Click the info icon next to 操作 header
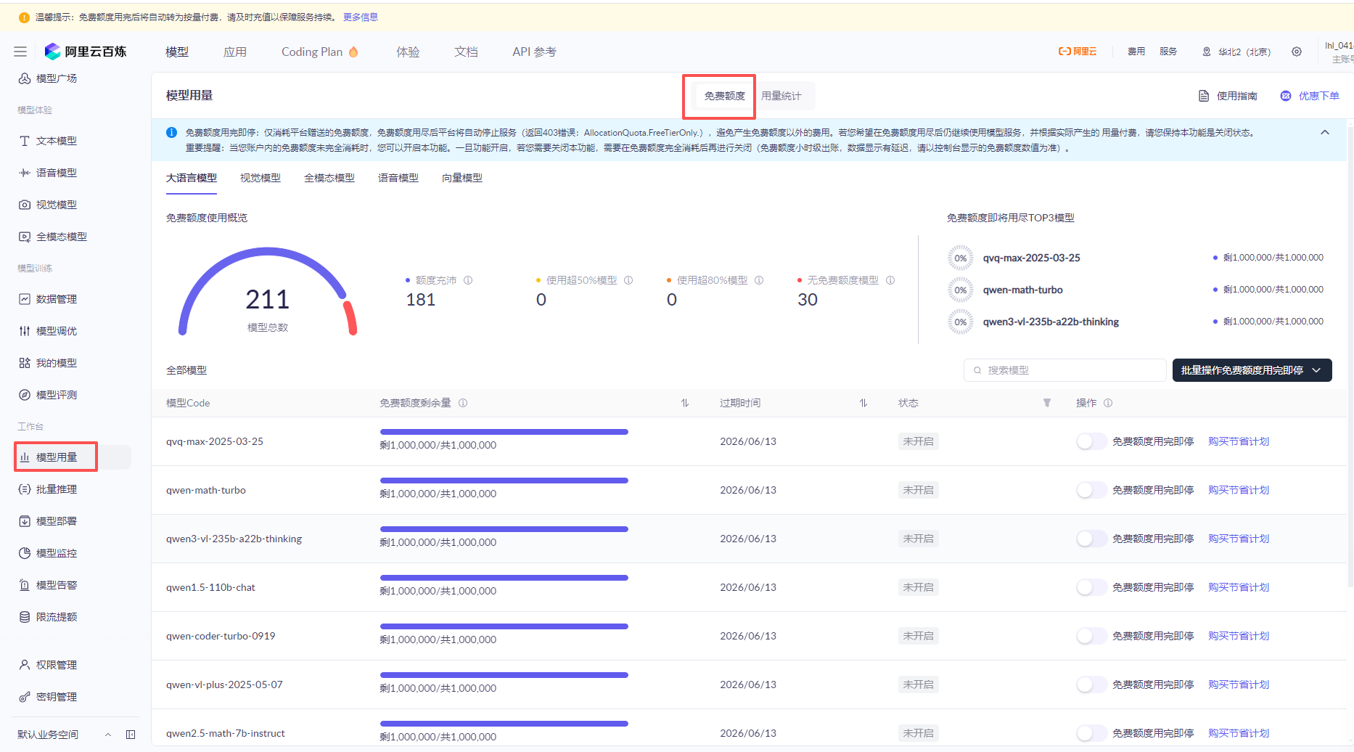The width and height of the screenshot is (1354, 752). click(1108, 403)
